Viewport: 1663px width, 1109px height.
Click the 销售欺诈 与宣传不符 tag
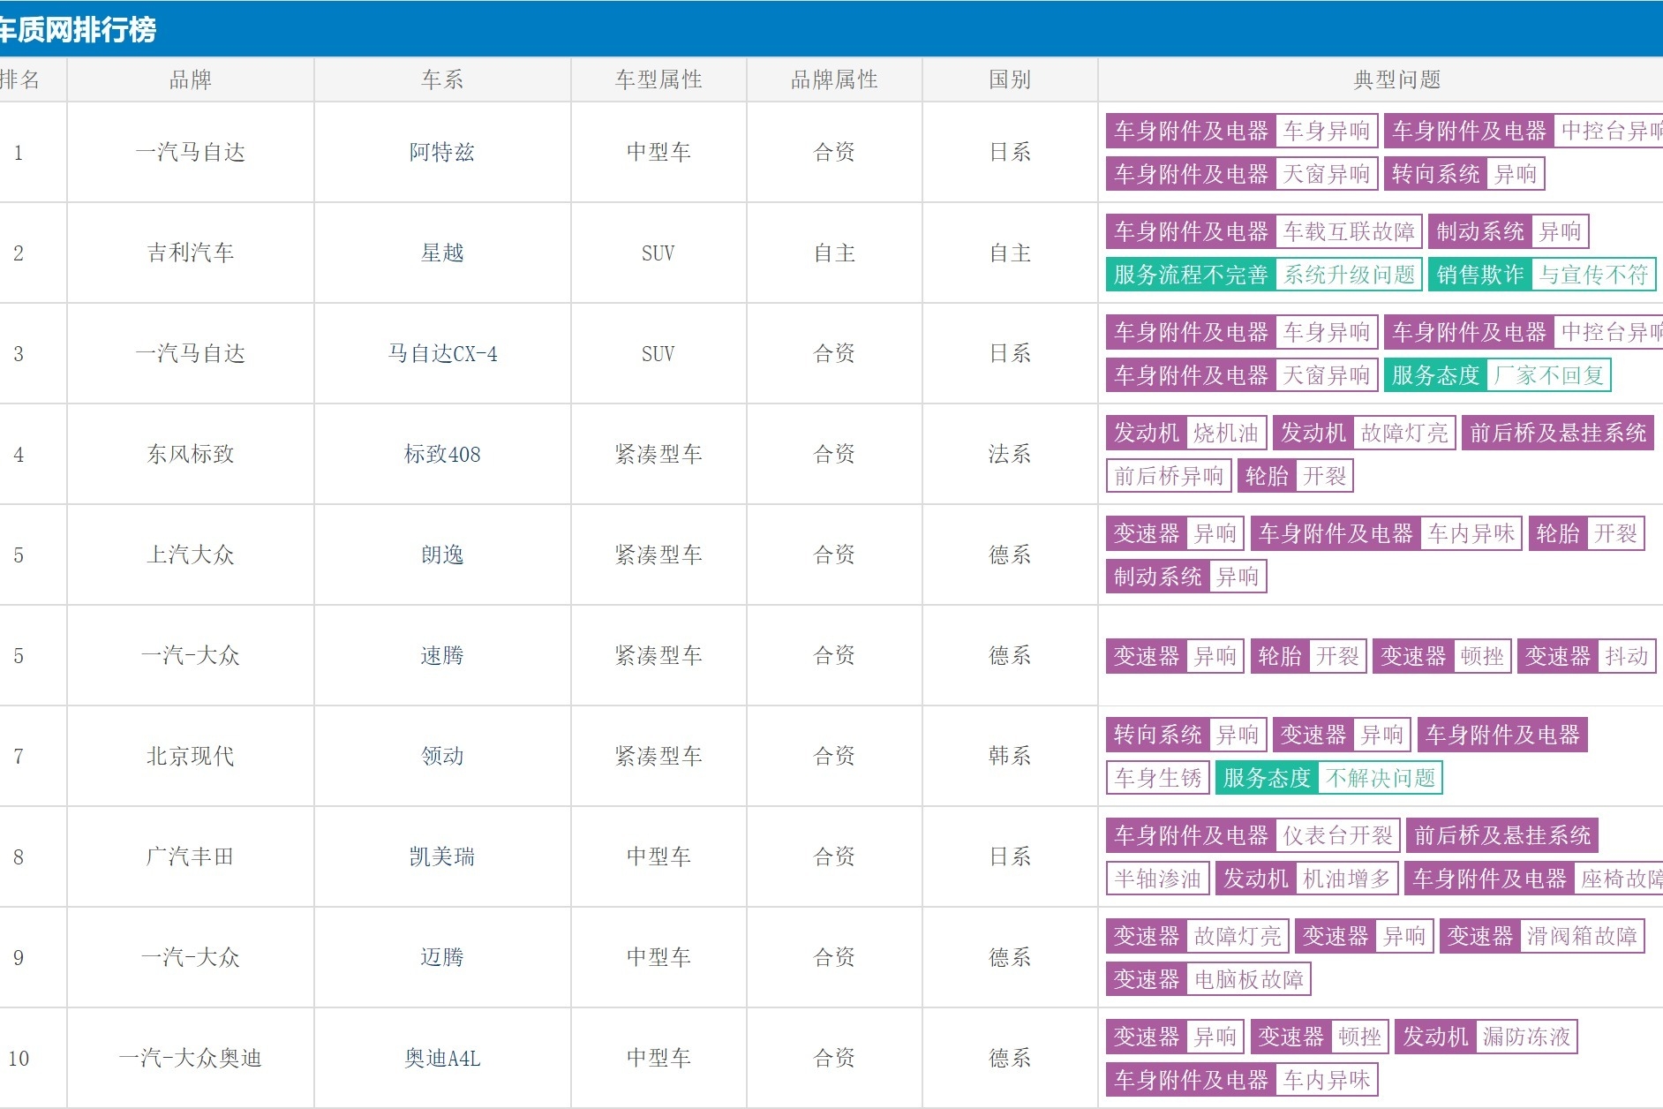[x=1542, y=275]
